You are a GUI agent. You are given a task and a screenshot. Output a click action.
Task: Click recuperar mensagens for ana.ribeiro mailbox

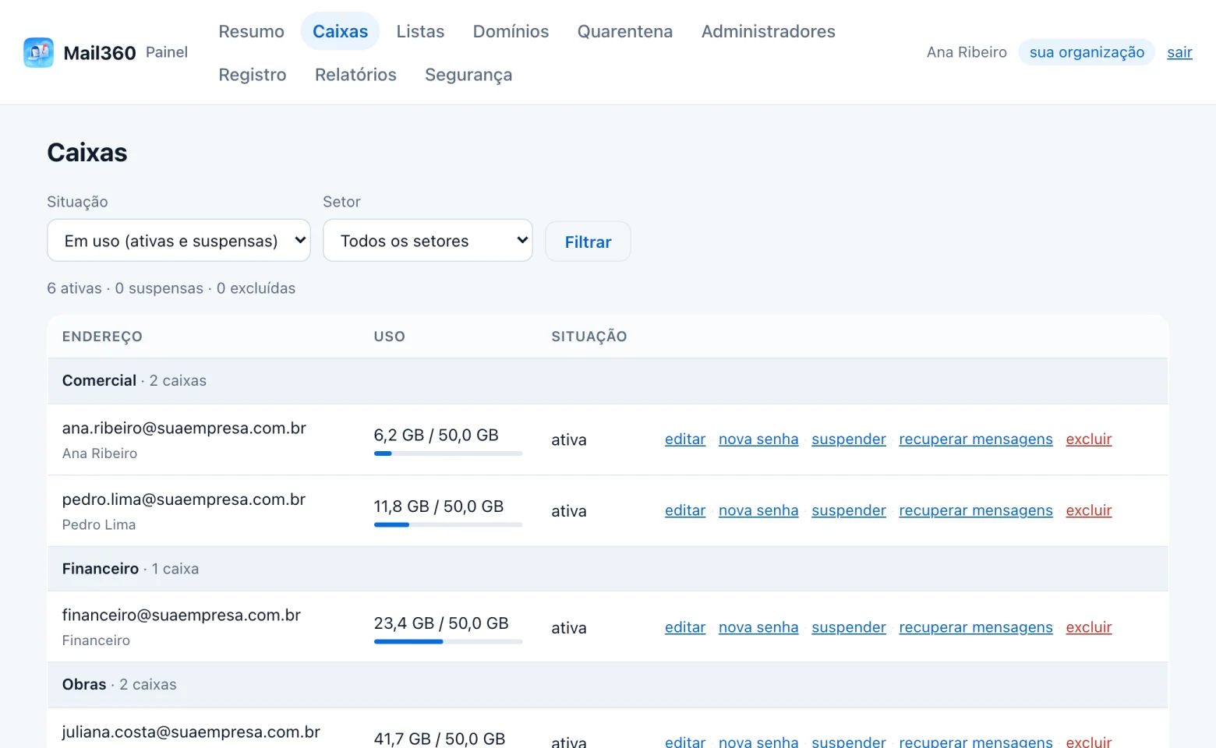pyautogui.click(x=976, y=439)
